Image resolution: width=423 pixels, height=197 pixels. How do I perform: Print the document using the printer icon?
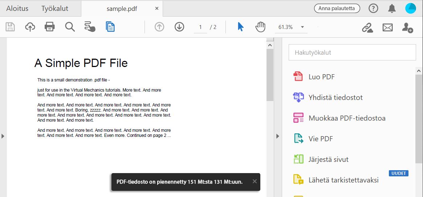coord(50,27)
